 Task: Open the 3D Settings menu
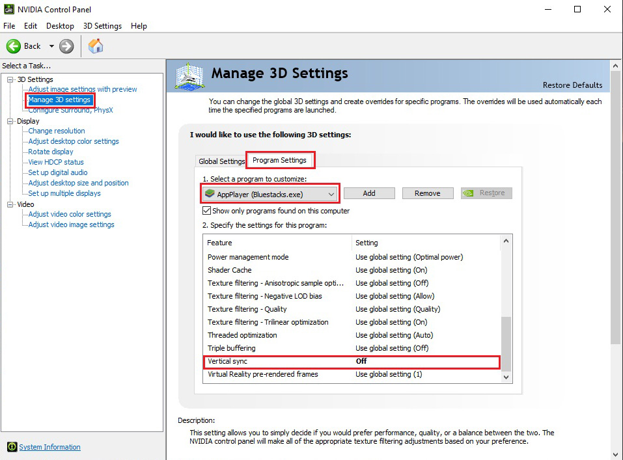pyautogui.click(x=102, y=26)
